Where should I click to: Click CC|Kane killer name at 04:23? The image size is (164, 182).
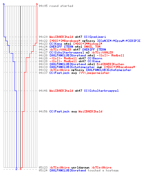click(56, 44)
